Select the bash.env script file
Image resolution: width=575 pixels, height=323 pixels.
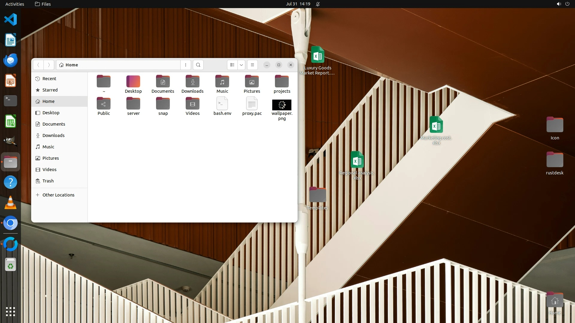(x=222, y=104)
